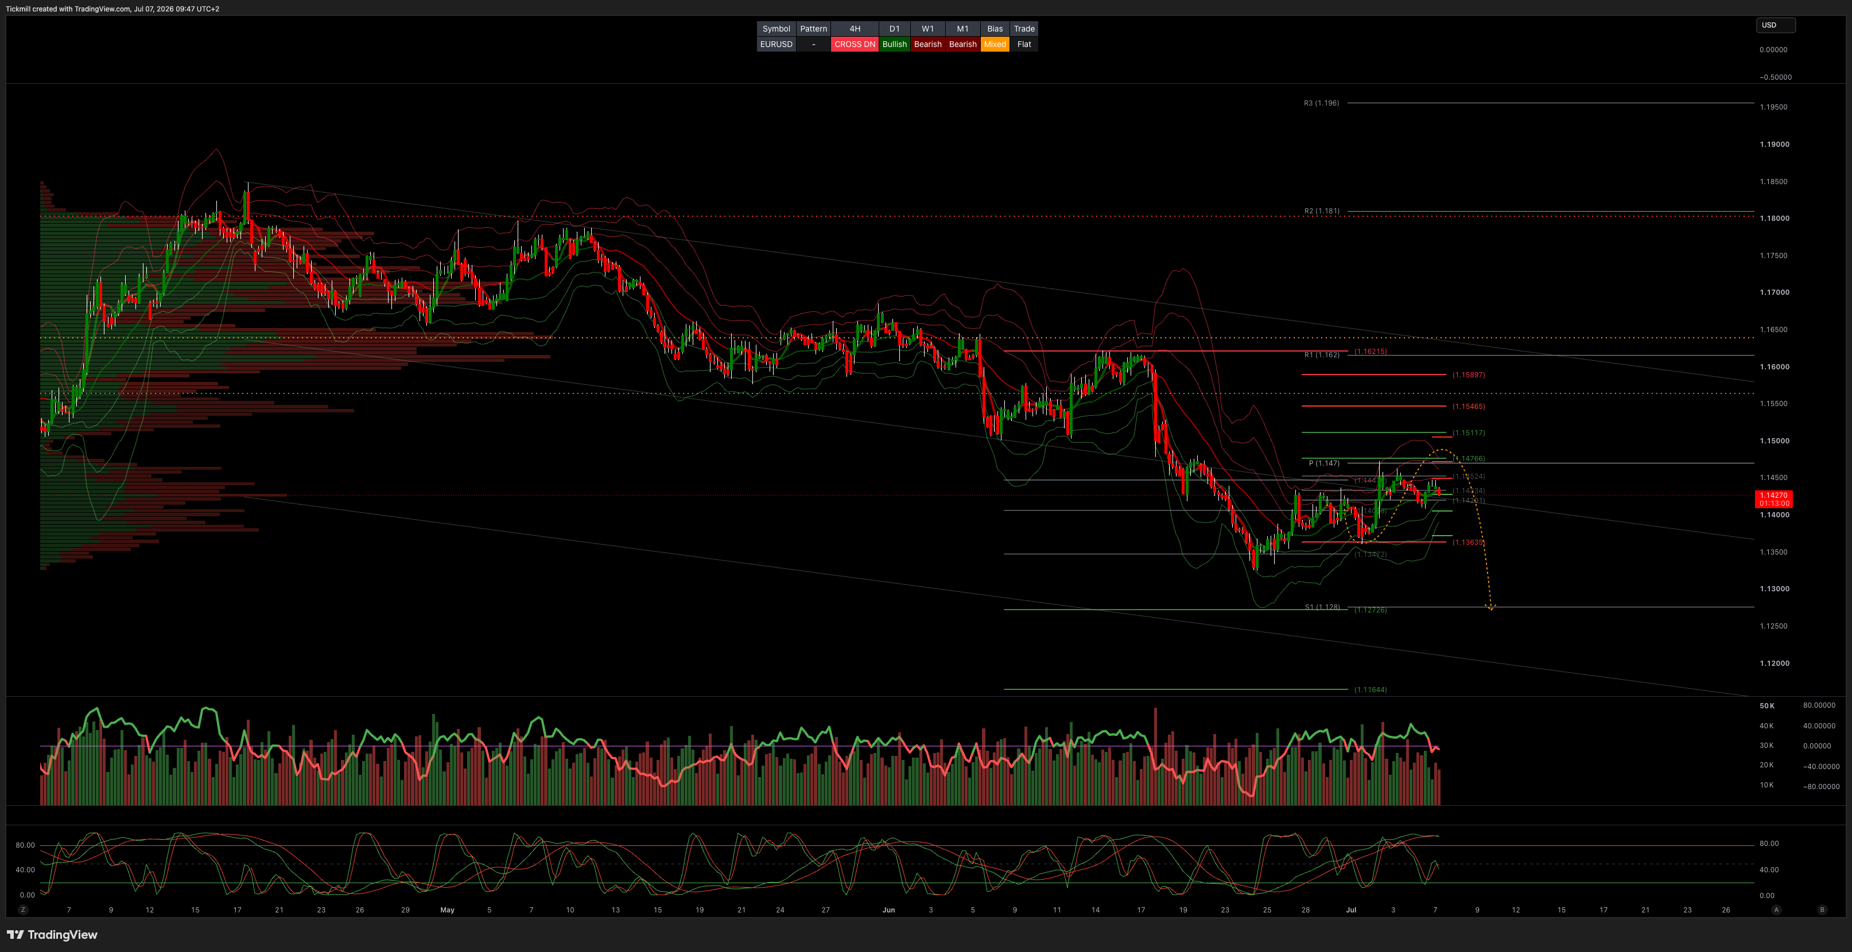
Task: Click the Z timezone icon on time axis
Action: (x=23, y=910)
